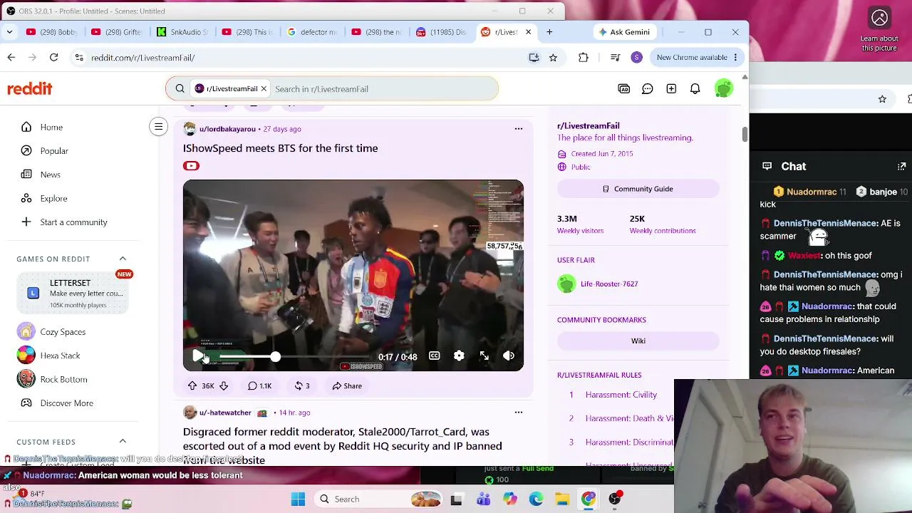Expand the Harassment: Civility rule
The height and width of the screenshot is (513, 912).
click(621, 395)
